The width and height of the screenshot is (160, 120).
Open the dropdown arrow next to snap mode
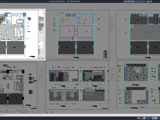[x=147, y=118]
